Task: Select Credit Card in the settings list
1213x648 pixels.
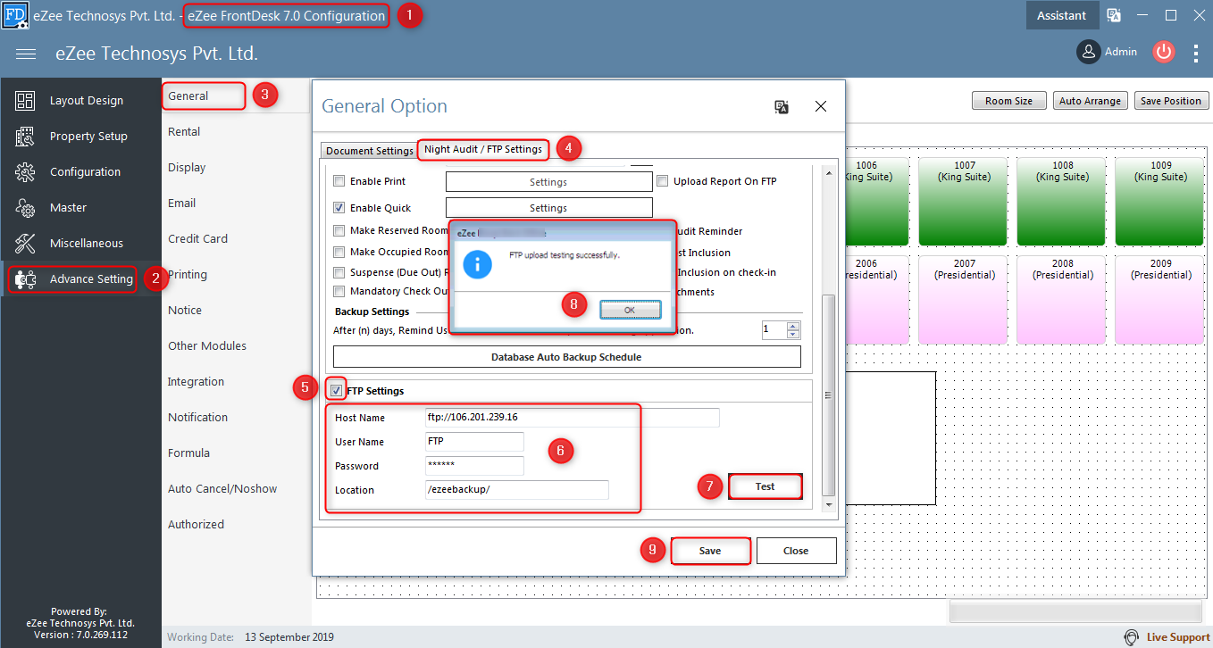Action: tap(197, 239)
